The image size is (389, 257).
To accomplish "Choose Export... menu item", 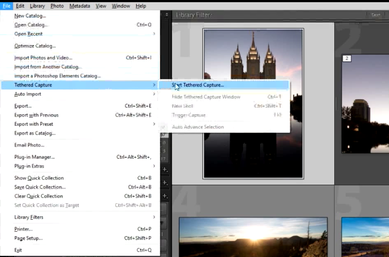I will tap(80, 106).
